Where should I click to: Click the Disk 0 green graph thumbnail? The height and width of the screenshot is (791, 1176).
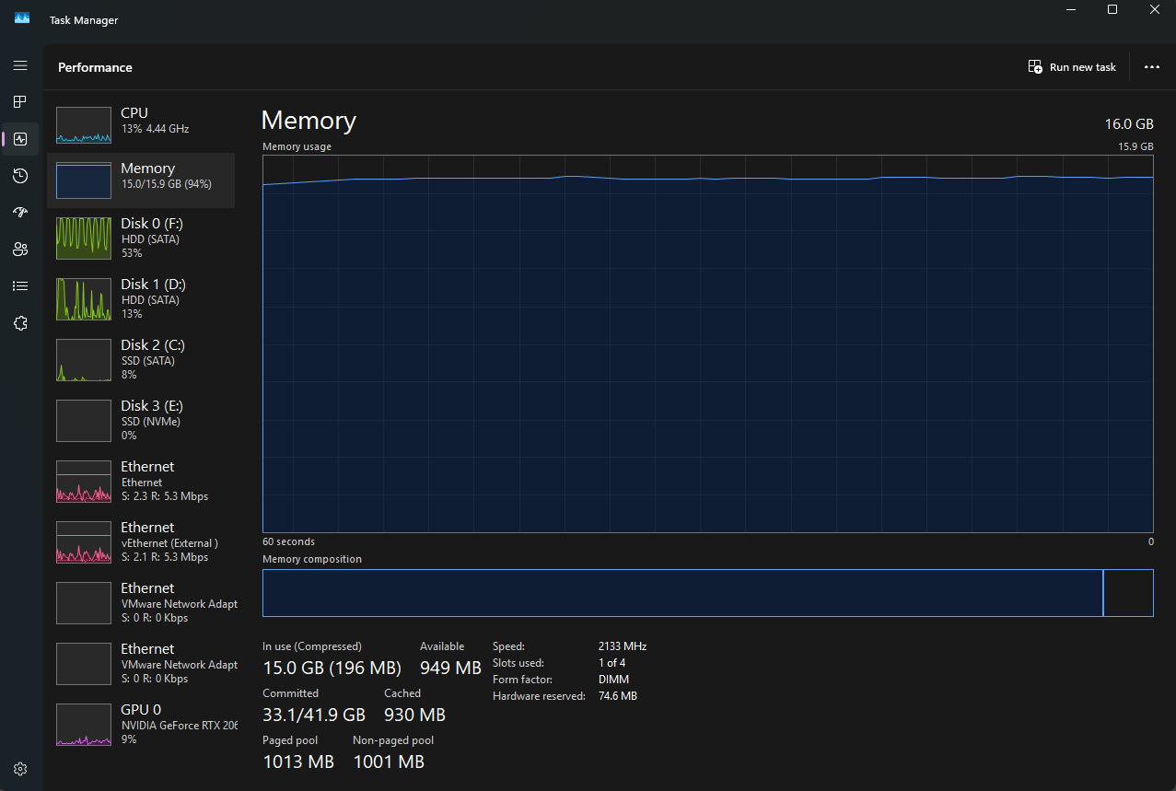84,238
